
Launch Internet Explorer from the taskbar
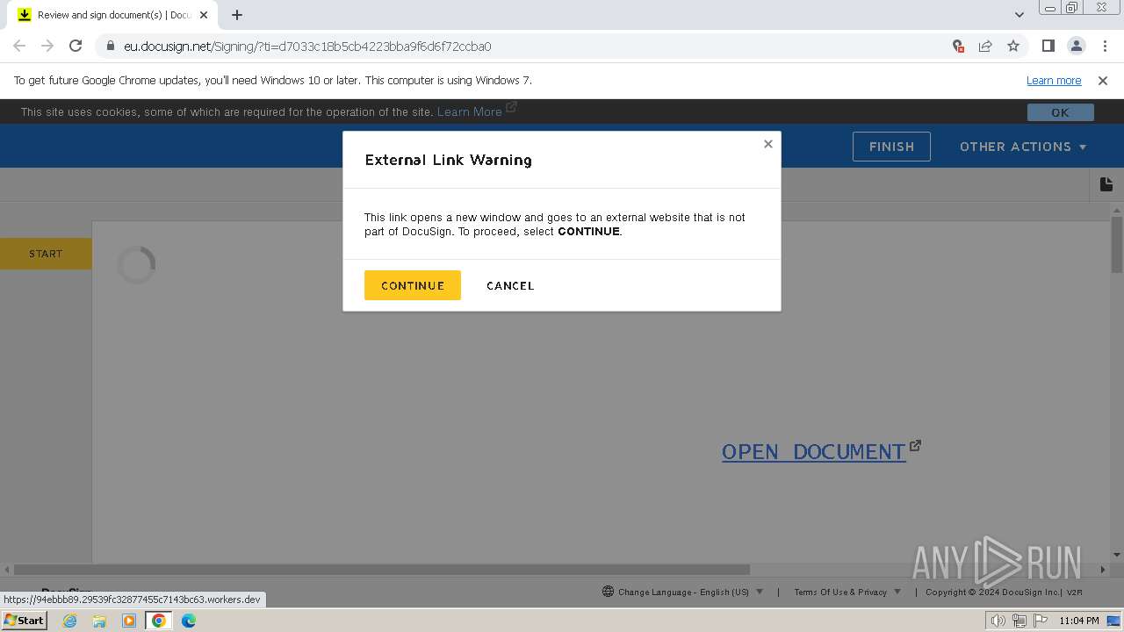coord(70,621)
